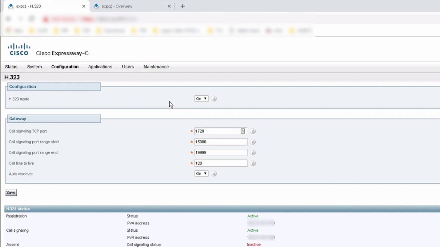Image resolution: width=440 pixels, height=247 pixels.
Task: Click info icon next to Auto discover
Action: pos(214,174)
